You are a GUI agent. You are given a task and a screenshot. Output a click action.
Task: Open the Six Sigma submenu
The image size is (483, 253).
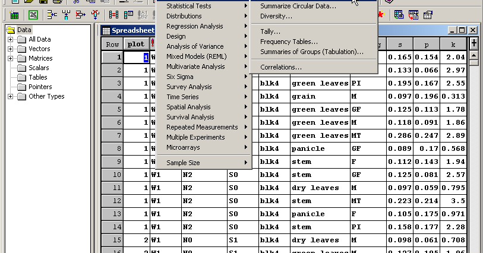(204, 77)
